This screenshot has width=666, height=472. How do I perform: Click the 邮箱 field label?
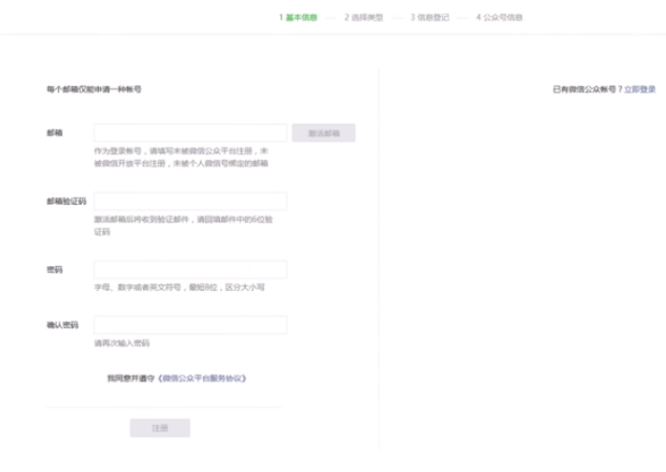54,133
